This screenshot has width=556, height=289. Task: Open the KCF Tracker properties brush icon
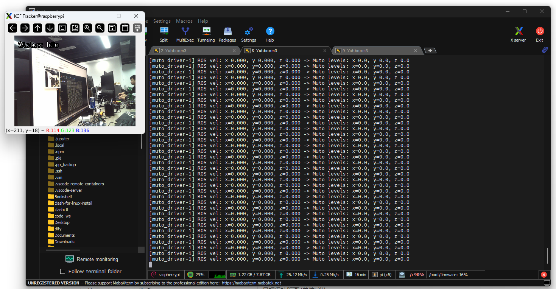pyautogui.click(x=137, y=28)
